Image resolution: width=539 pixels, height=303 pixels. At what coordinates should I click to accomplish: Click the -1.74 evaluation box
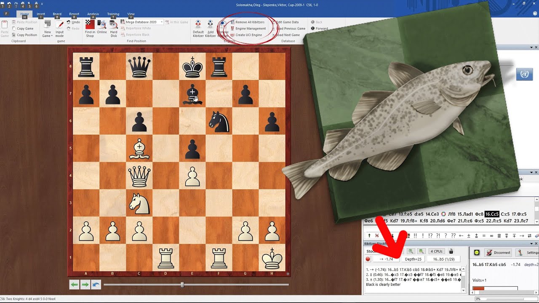point(386,259)
